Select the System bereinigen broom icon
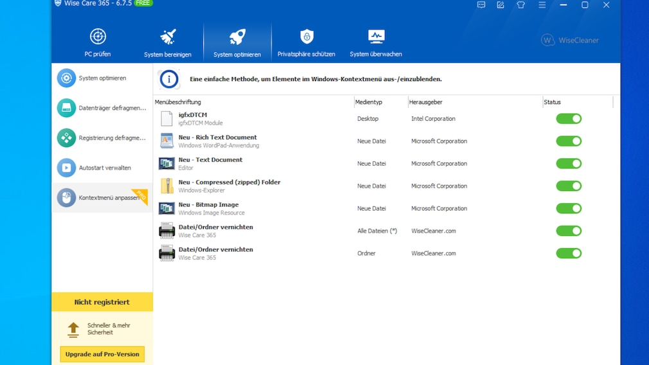The image size is (649, 365). point(168,37)
